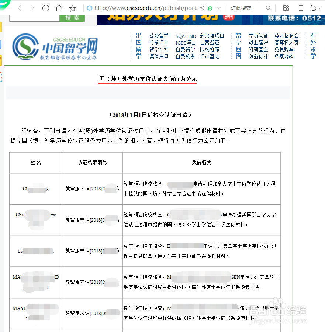
Task: Open SQA HND menu link
Action: [x=186, y=36]
